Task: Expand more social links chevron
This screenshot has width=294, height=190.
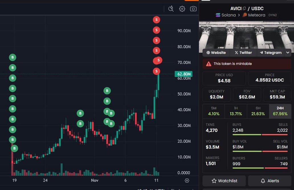Action: pos(288,53)
